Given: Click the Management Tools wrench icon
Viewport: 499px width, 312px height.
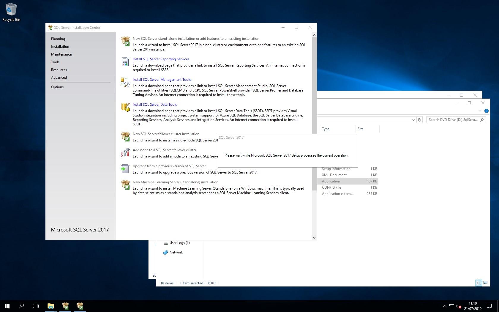Looking at the screenshot, I should click(125, 82).
